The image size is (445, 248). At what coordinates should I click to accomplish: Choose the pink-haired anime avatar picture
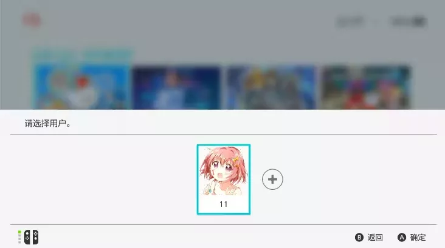[224, 171]
